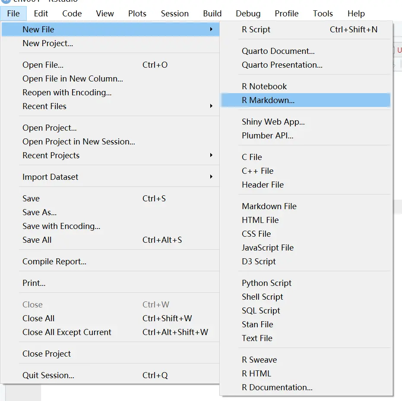The height and width of the screenshot is (401, 402).
Task: Create a new D3 Script
Action: pyautogui.click(x=306, y=261)
